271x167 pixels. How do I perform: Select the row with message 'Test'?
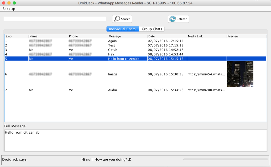pos(135,45)
